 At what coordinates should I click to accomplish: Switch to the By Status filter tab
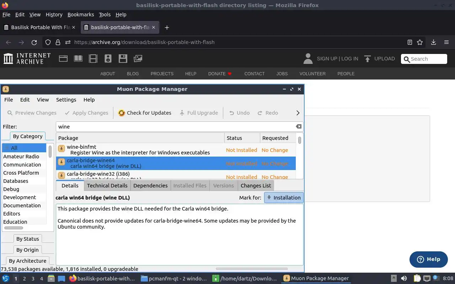[x=28, y=239]
